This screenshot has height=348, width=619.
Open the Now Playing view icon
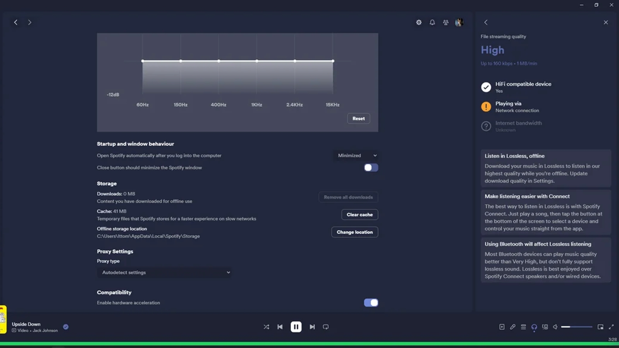502,327
